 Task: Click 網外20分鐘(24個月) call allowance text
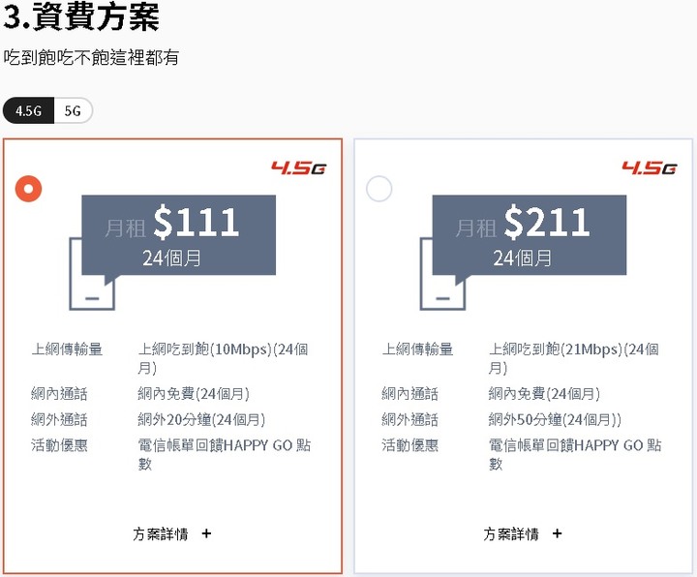pyautogui.click(x=201, y=419)
